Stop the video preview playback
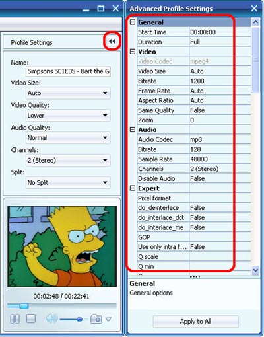The image size is (264, 337). (x=31, y=318)
